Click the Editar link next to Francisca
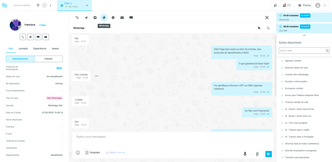The image size is (332, 162). pyautogui.click(x=43, y=25)
